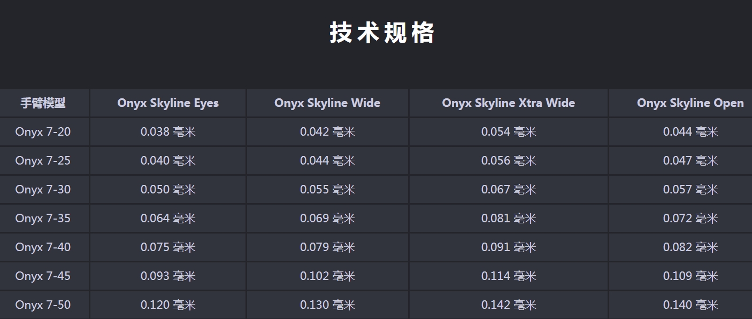Click the 0.093 毫米 cell
The height and width of the screenshot is (319, 752).
[168, 276]
